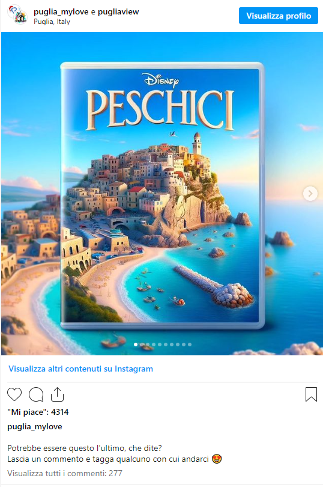Viewport: 323px width, 487px height.
Task: View all 277 comments link
Action: [65, 473]
